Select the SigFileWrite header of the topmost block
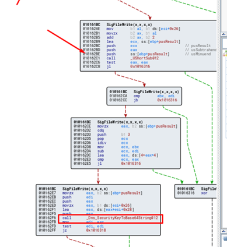 click(129, 24)
